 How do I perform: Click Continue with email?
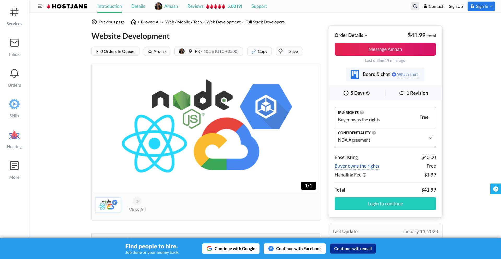point(353,249)
